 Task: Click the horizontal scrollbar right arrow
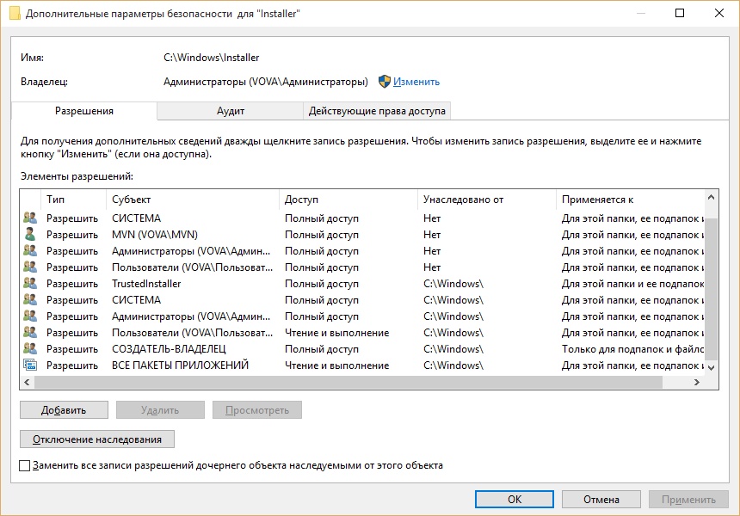696,383
